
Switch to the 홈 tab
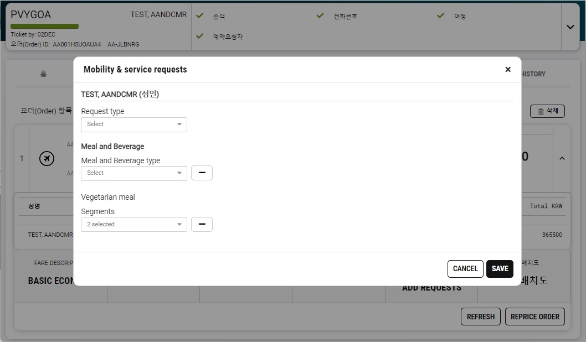click(43, 74)
